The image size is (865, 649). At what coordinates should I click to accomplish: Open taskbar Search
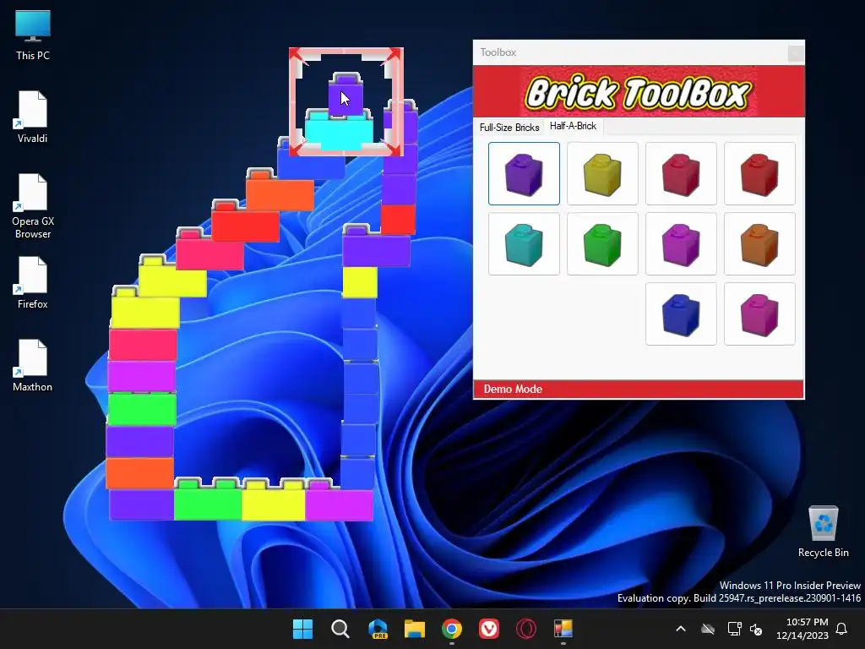pos(340,629)
